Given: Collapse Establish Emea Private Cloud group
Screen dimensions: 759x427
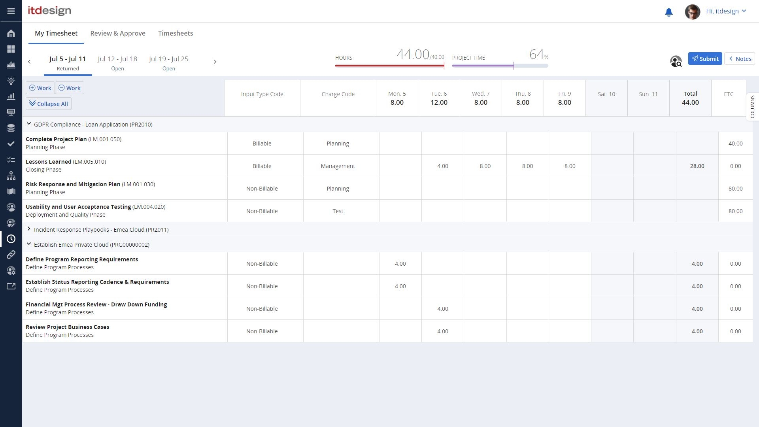Looking at the screenshot, I should 29,244.
